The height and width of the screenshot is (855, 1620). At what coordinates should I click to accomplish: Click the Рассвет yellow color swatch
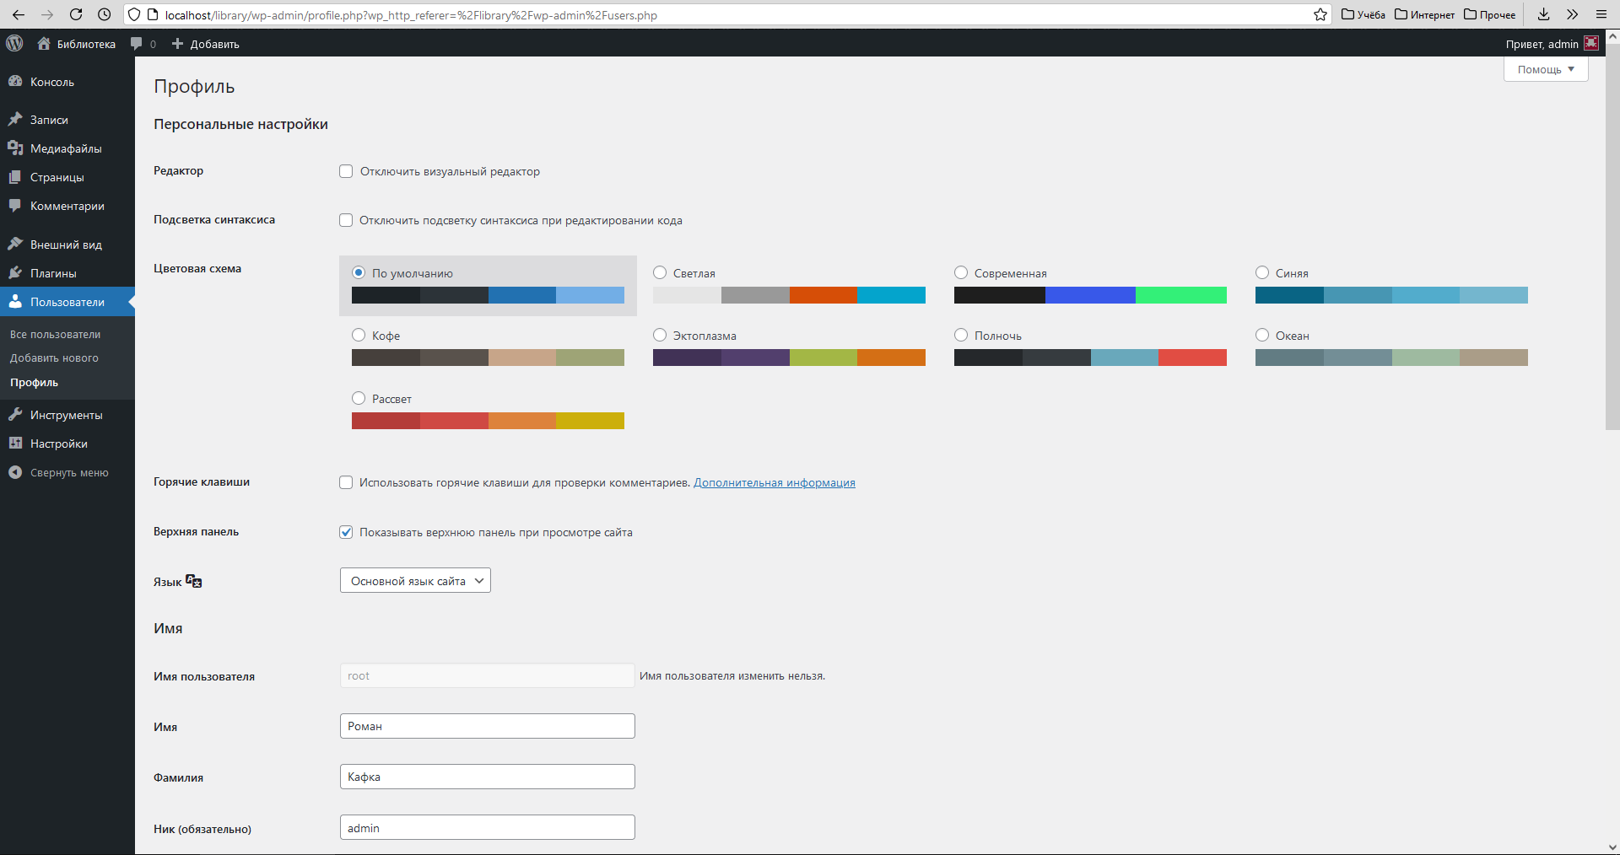[x=590, y=421]
